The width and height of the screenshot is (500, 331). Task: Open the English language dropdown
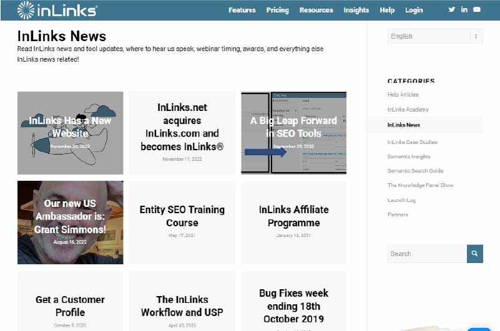point(435,36)
